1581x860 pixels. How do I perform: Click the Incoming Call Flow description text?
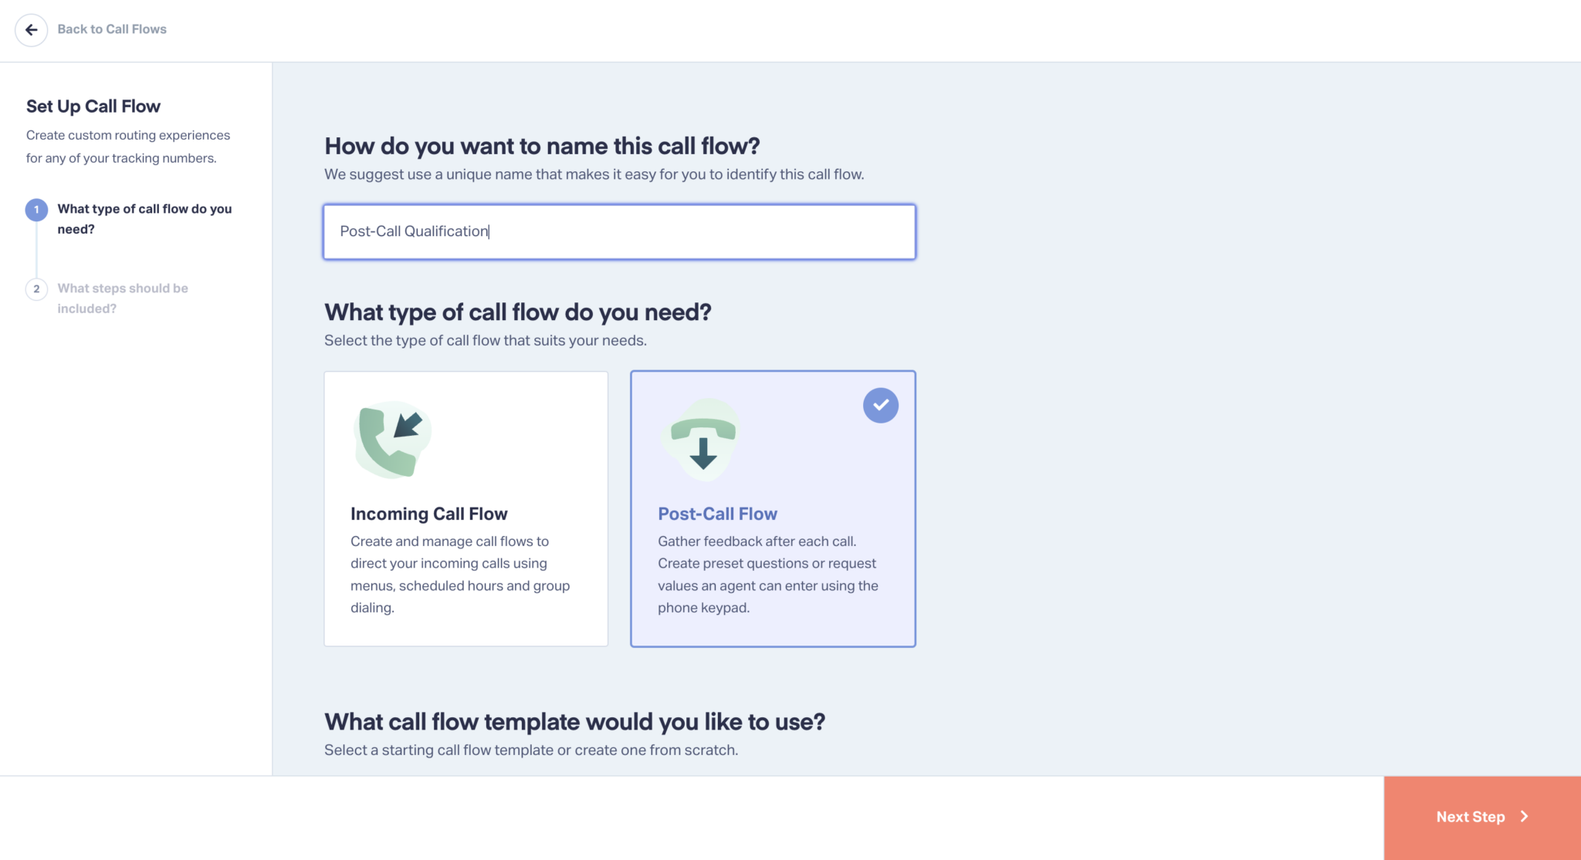tap(460, 575)
